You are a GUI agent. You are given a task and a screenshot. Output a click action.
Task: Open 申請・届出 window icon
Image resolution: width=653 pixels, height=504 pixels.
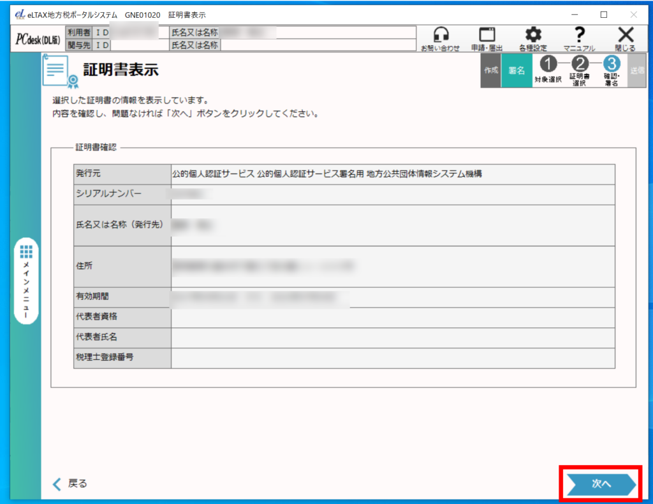pyautogui.click(x=487, y=35)
